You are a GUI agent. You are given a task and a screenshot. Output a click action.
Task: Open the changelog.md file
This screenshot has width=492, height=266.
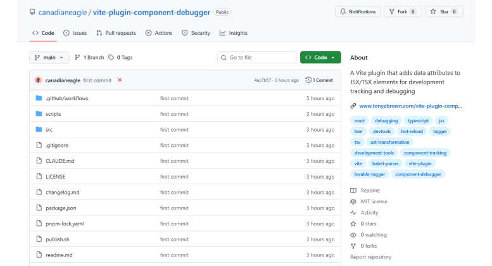63,193
